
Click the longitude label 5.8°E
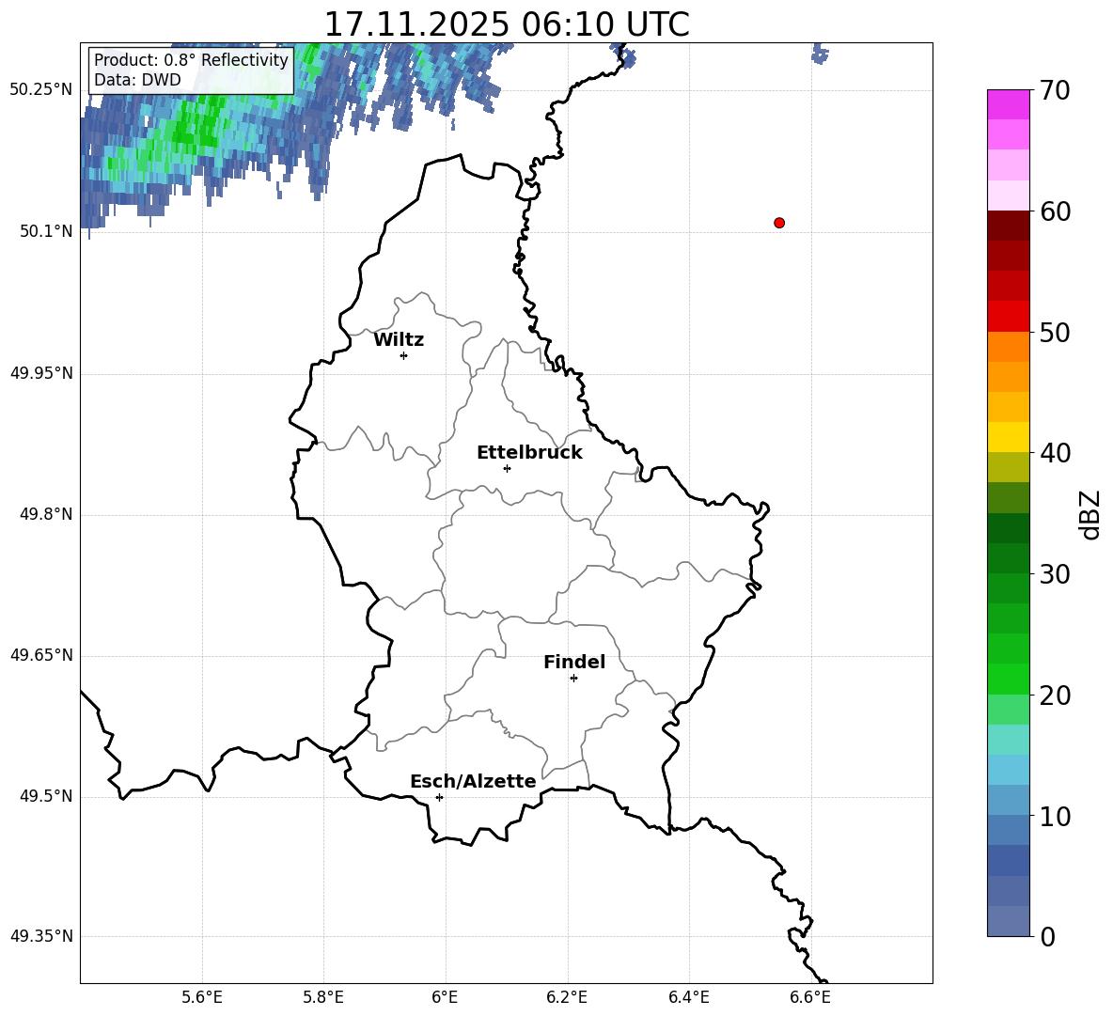point(323,997)
